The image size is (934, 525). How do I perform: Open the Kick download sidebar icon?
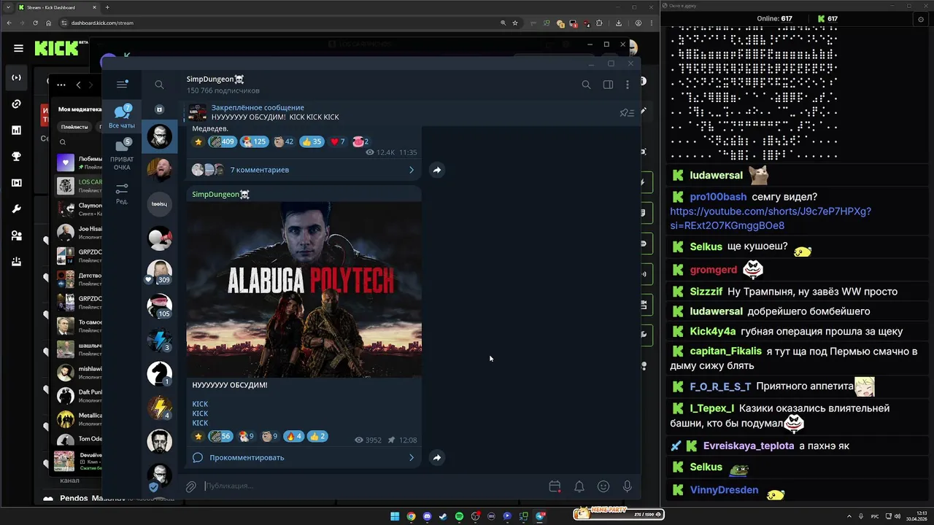pos(16,262)
